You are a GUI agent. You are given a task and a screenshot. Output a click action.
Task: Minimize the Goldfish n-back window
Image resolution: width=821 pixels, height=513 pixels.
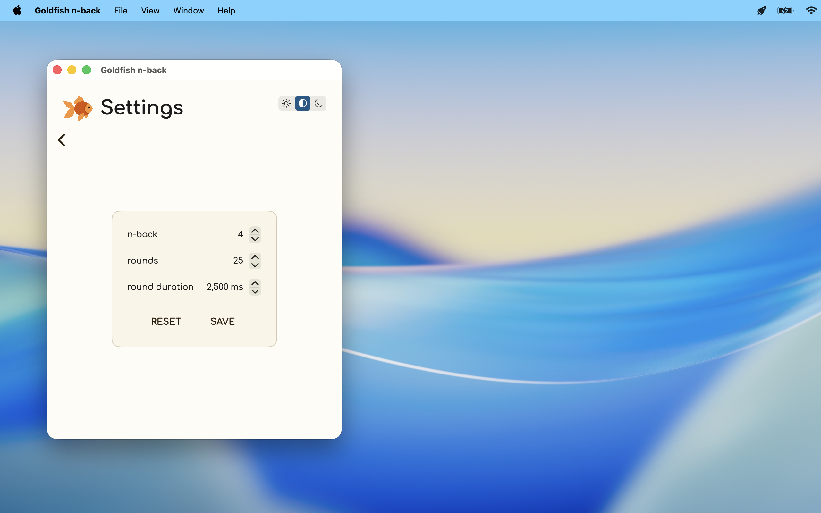point(72,70)
